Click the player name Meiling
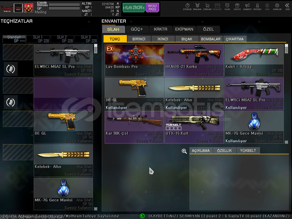Screen dimensions: 292x219 40,12
